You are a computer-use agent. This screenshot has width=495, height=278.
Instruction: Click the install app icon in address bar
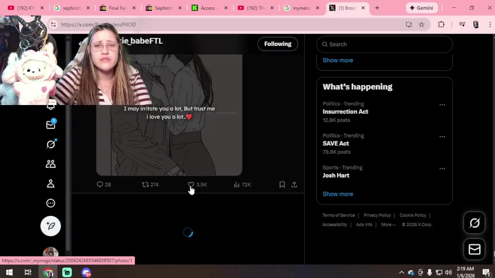409,24
